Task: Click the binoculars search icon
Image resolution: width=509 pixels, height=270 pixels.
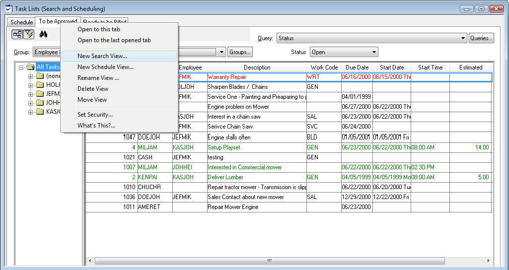Action: pyautogui.click(x=43, y=34)
